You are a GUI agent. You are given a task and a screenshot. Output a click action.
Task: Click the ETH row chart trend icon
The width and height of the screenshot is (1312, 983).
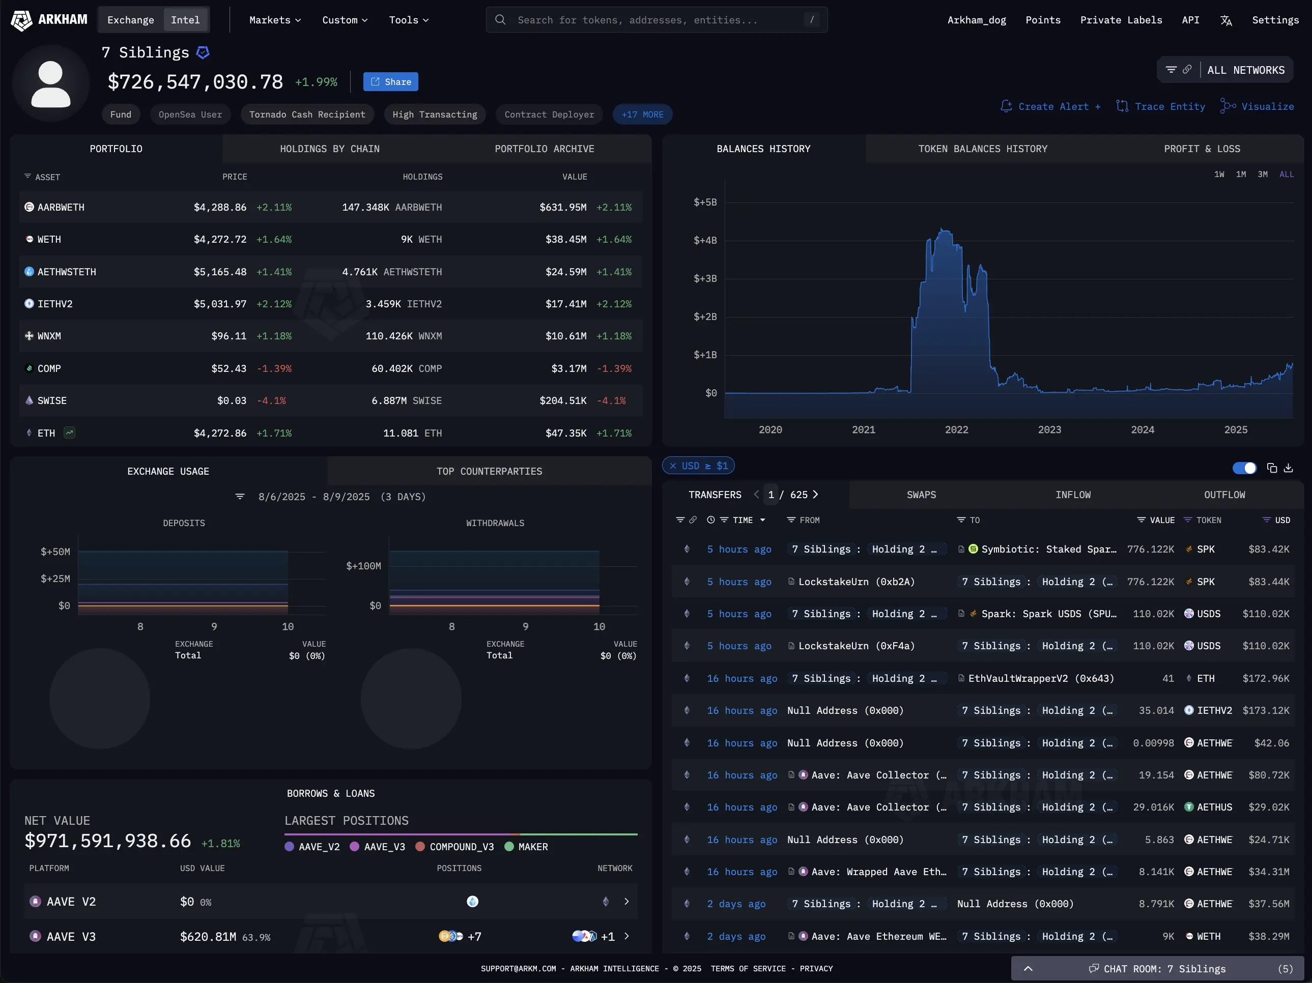coord(69,433)
